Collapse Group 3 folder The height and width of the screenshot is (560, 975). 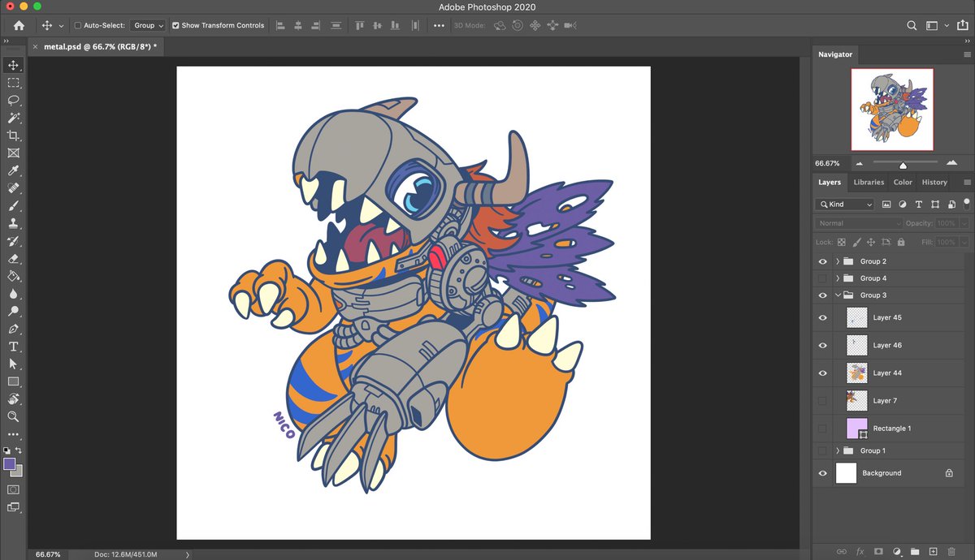click(x=838, y=295)
